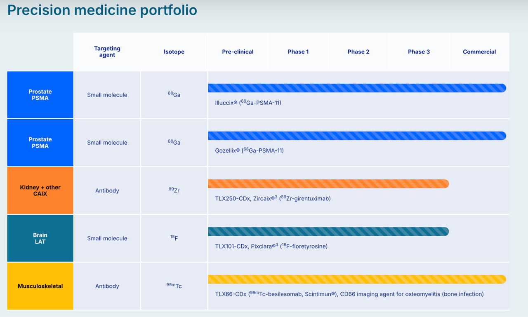The width and height of the screenshot is (528, 317).
Task: Select the blue Prostate PSMA row label
Action: coord(40,94)
